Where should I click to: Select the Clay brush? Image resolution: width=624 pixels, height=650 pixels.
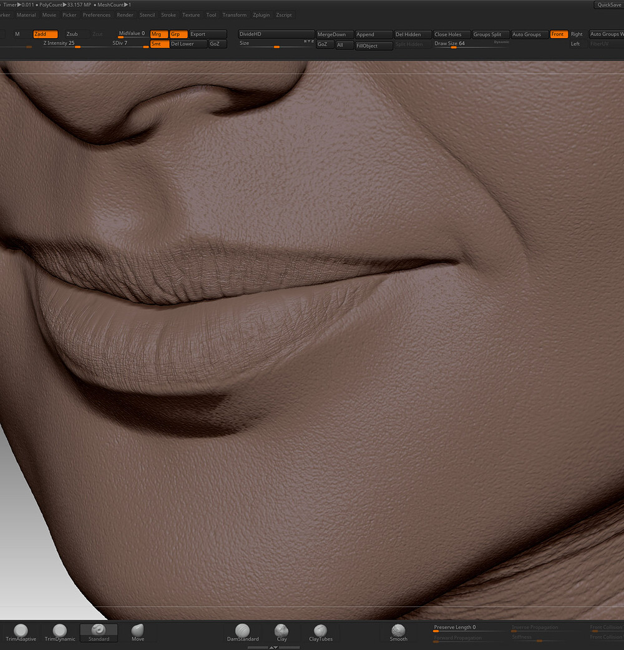pos(282,633)
